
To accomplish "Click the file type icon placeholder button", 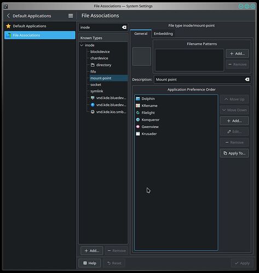I will tap(142, 56).
